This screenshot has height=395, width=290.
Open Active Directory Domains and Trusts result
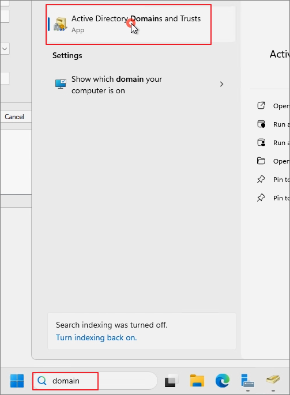click(x=141, y=24)
